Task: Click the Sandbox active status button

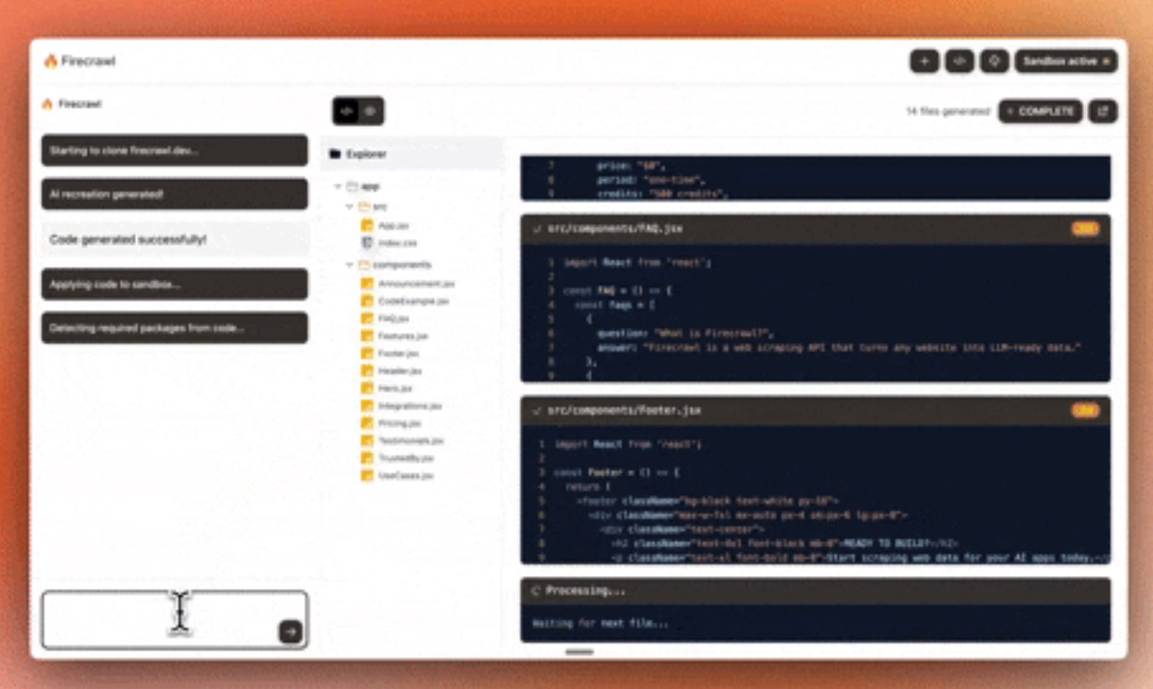Action: (x=1066, y=61)
